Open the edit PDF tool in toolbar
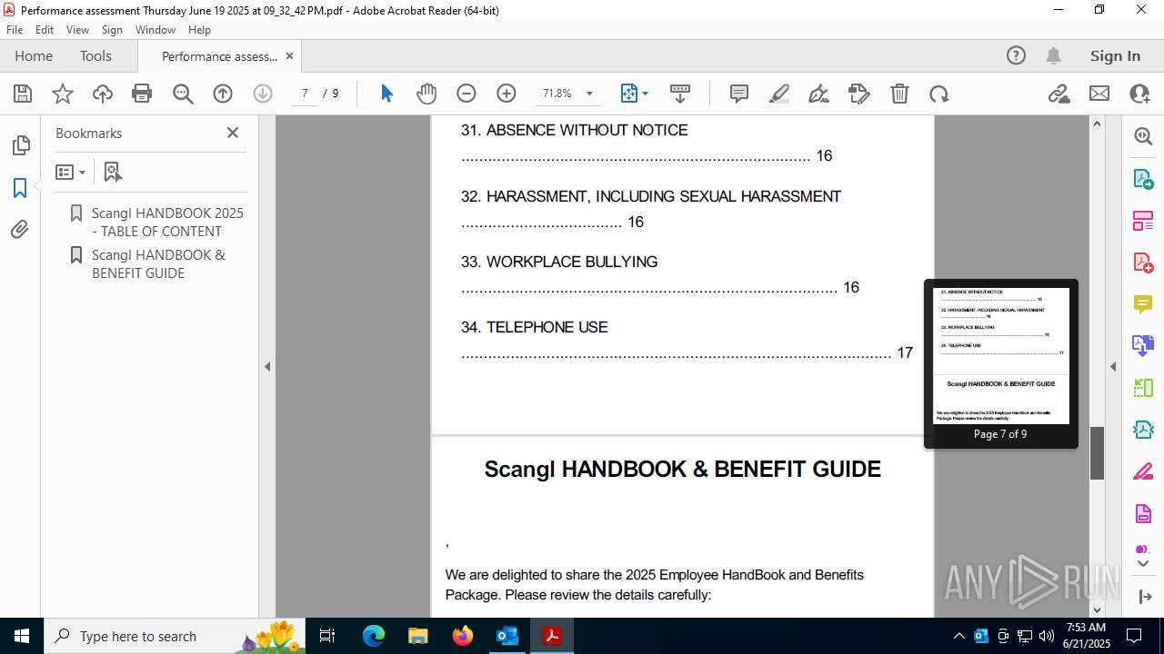Image resolution: width=1164 pixels, height=654 pixels. [x=859, y=94]
